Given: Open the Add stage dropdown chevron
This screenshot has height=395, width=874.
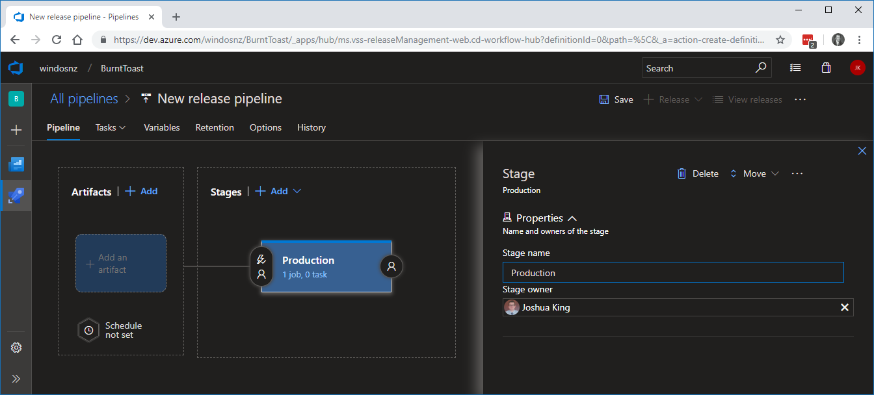Looking at the screenshot, I should [297, 191].
